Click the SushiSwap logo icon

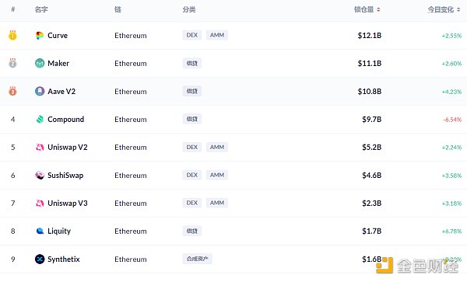[x=40, y=175]
